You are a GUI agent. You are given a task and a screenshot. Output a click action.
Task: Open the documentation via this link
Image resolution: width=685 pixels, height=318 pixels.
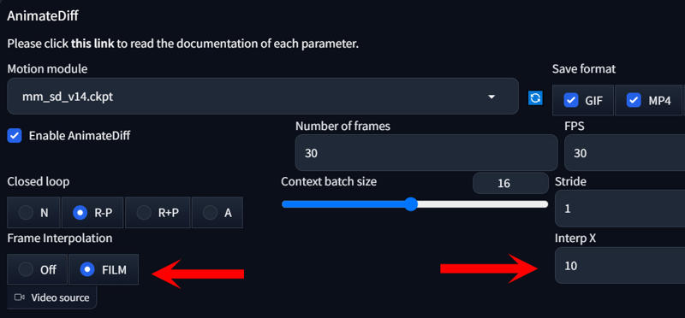[x=92, y=44]
